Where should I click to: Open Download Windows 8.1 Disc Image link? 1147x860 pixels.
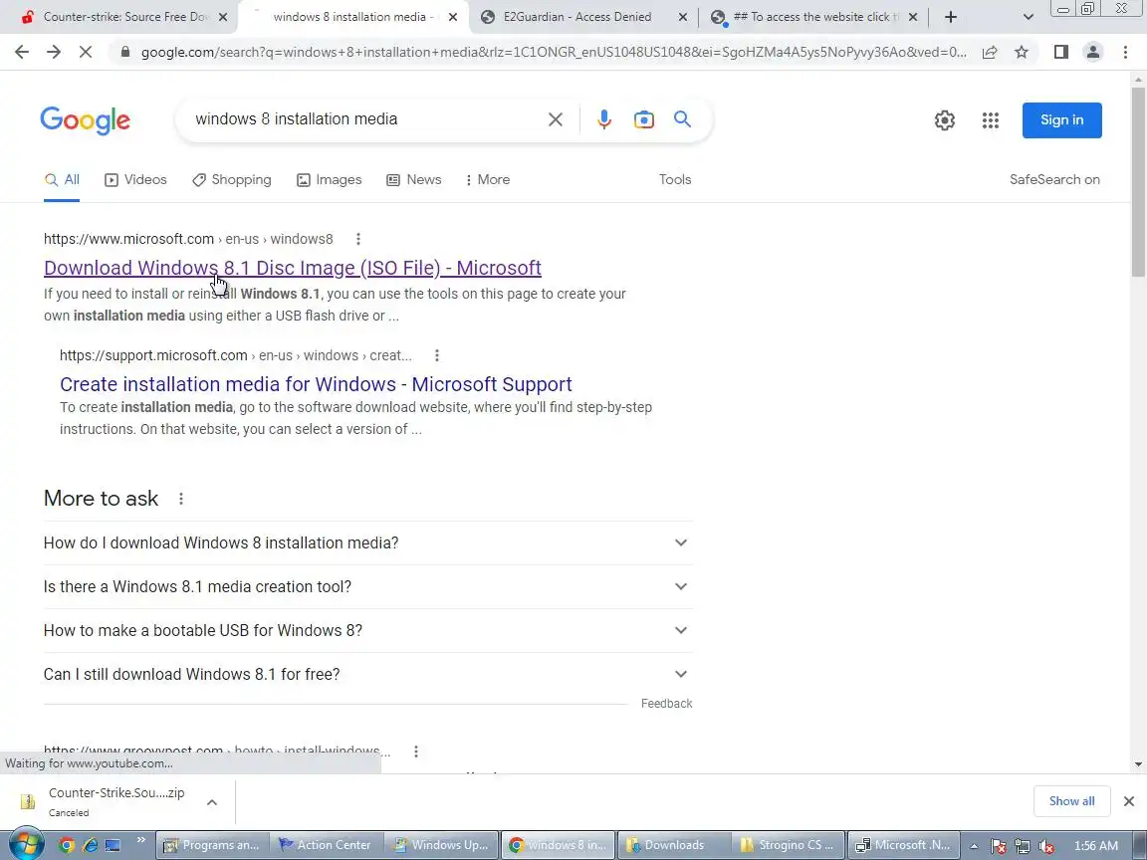(x=293, y=269)
